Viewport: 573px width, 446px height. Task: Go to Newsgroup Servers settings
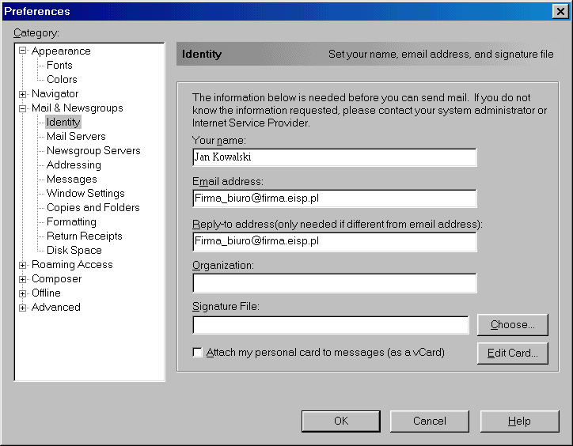(93, 151)
